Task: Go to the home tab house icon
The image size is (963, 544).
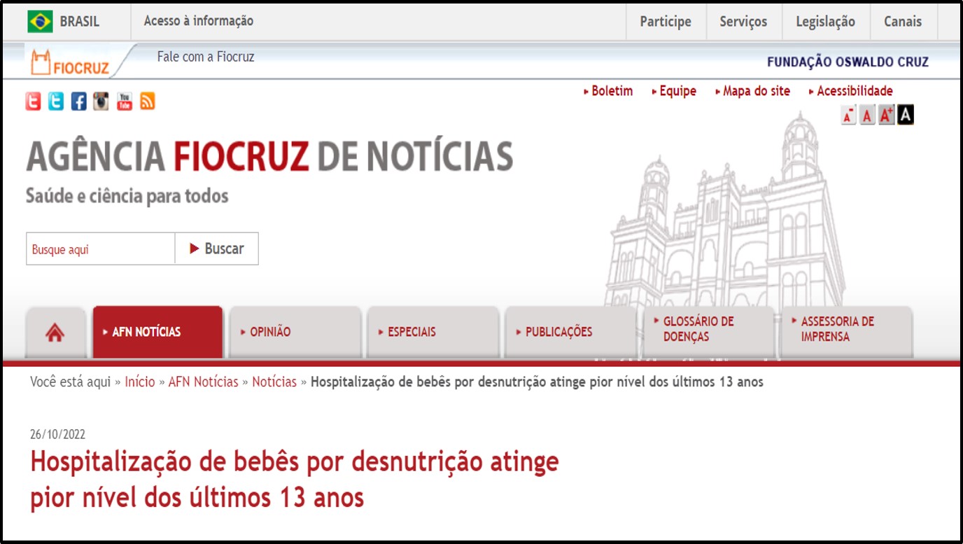Action: pyautogui.click(x=55, y=333)
